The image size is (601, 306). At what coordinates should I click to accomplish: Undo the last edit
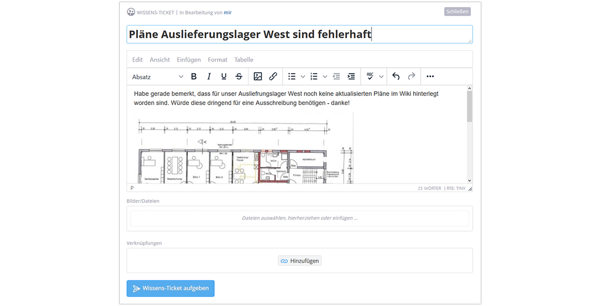point(396,76)
